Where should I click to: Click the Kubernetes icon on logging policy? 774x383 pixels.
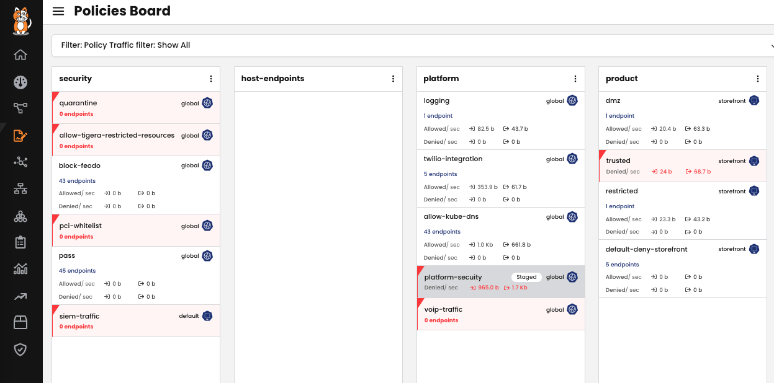(x=572, y=100)
